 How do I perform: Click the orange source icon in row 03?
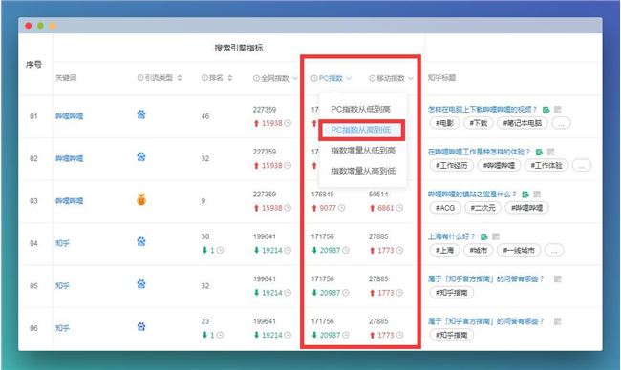pos(141,199)
